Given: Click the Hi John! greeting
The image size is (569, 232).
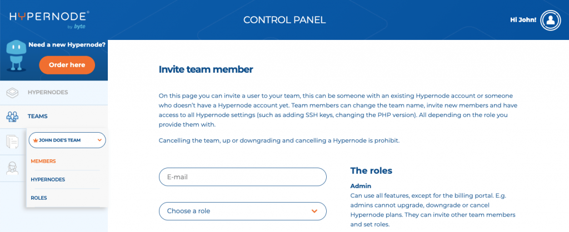Looking at the screenshot, I should click(523, 21).
